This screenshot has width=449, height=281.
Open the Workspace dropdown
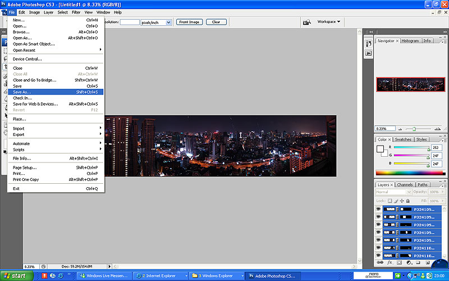[329, 22]
